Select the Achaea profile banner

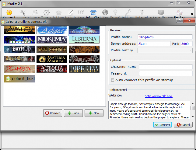[x=52, y=30]
